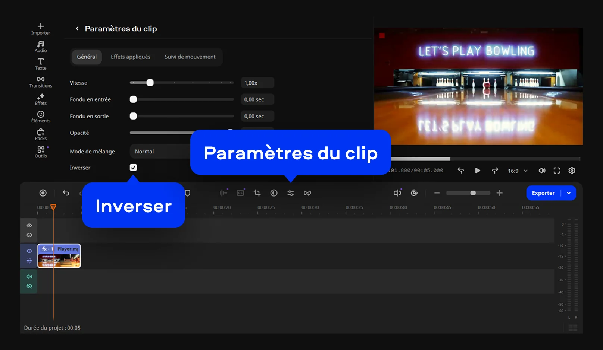Viewport: 603px width, 350px height.
Task: Play the preview video
Action: 478,171
